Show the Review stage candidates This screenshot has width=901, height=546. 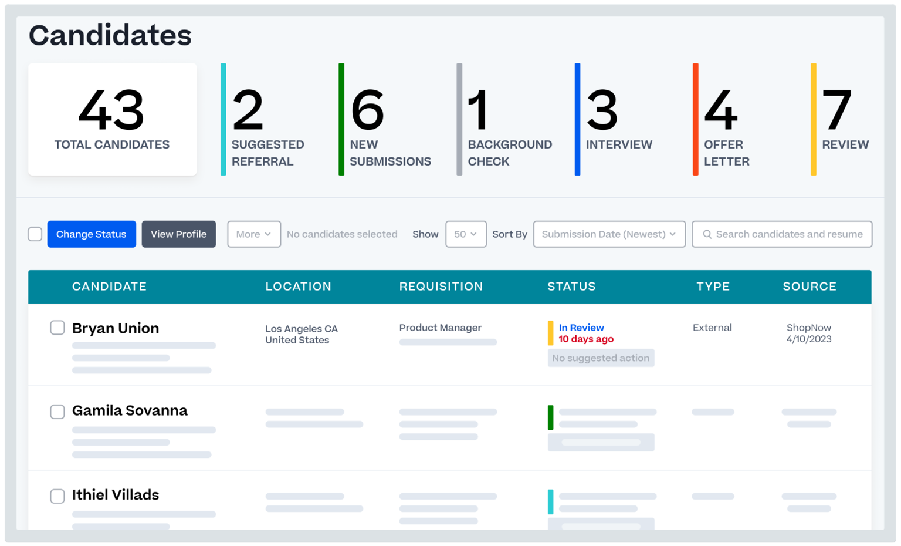point(841,119)
